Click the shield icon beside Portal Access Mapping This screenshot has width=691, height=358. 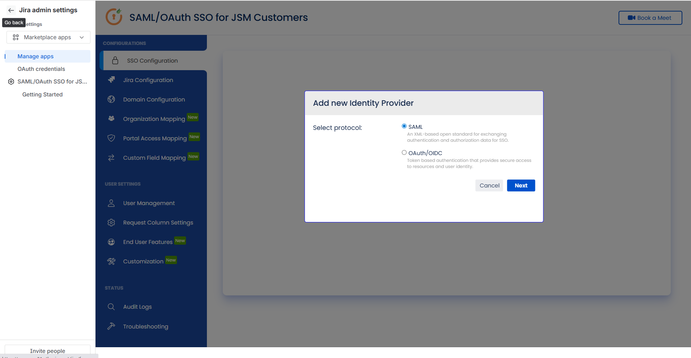pyautogui.click(x=111, y=138)
